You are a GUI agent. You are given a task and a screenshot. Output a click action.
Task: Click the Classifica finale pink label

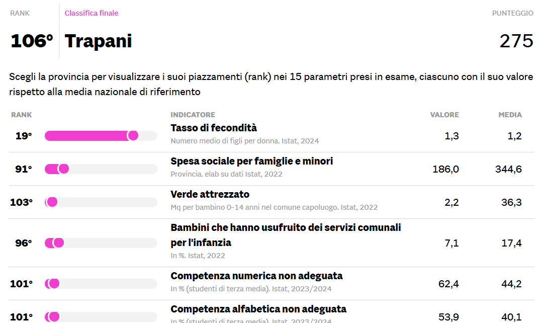click(92, 13)
